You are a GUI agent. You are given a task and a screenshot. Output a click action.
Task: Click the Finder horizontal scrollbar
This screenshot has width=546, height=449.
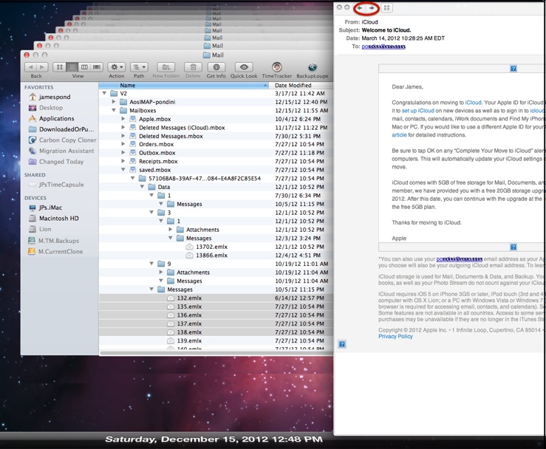tap(216, 353)
